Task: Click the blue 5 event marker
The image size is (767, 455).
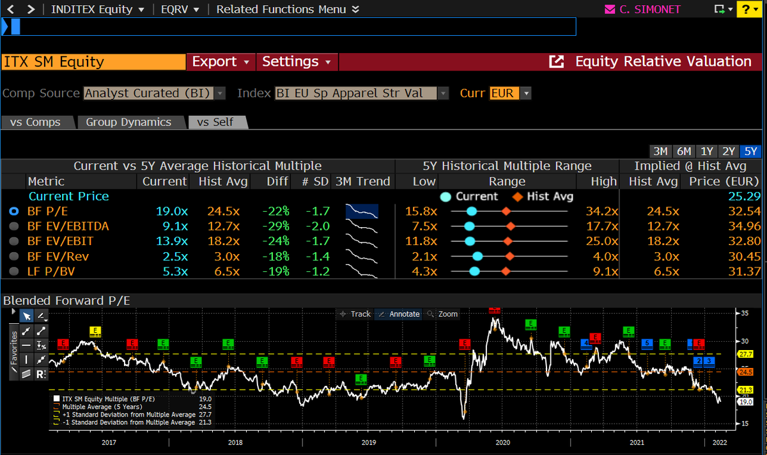Action: coord(647,343)
